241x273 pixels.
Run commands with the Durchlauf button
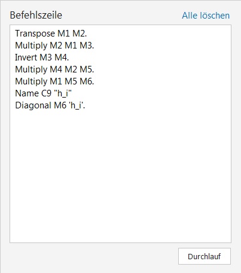pyautogui.click(x=205, y=256)
